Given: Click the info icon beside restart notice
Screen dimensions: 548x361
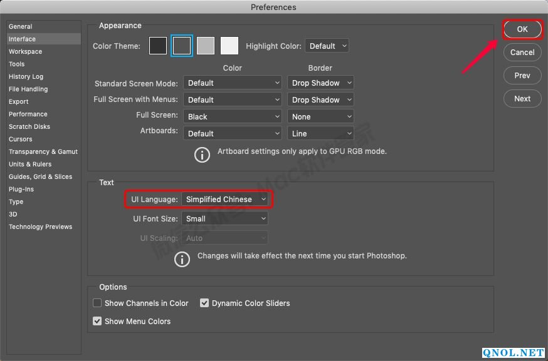Looking at the screenshot, I should (182, 259).
